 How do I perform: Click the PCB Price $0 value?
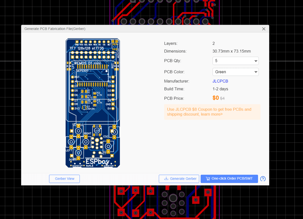[216, 98]
